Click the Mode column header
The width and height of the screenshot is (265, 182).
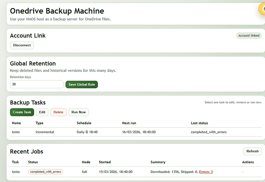click(86, 162)
